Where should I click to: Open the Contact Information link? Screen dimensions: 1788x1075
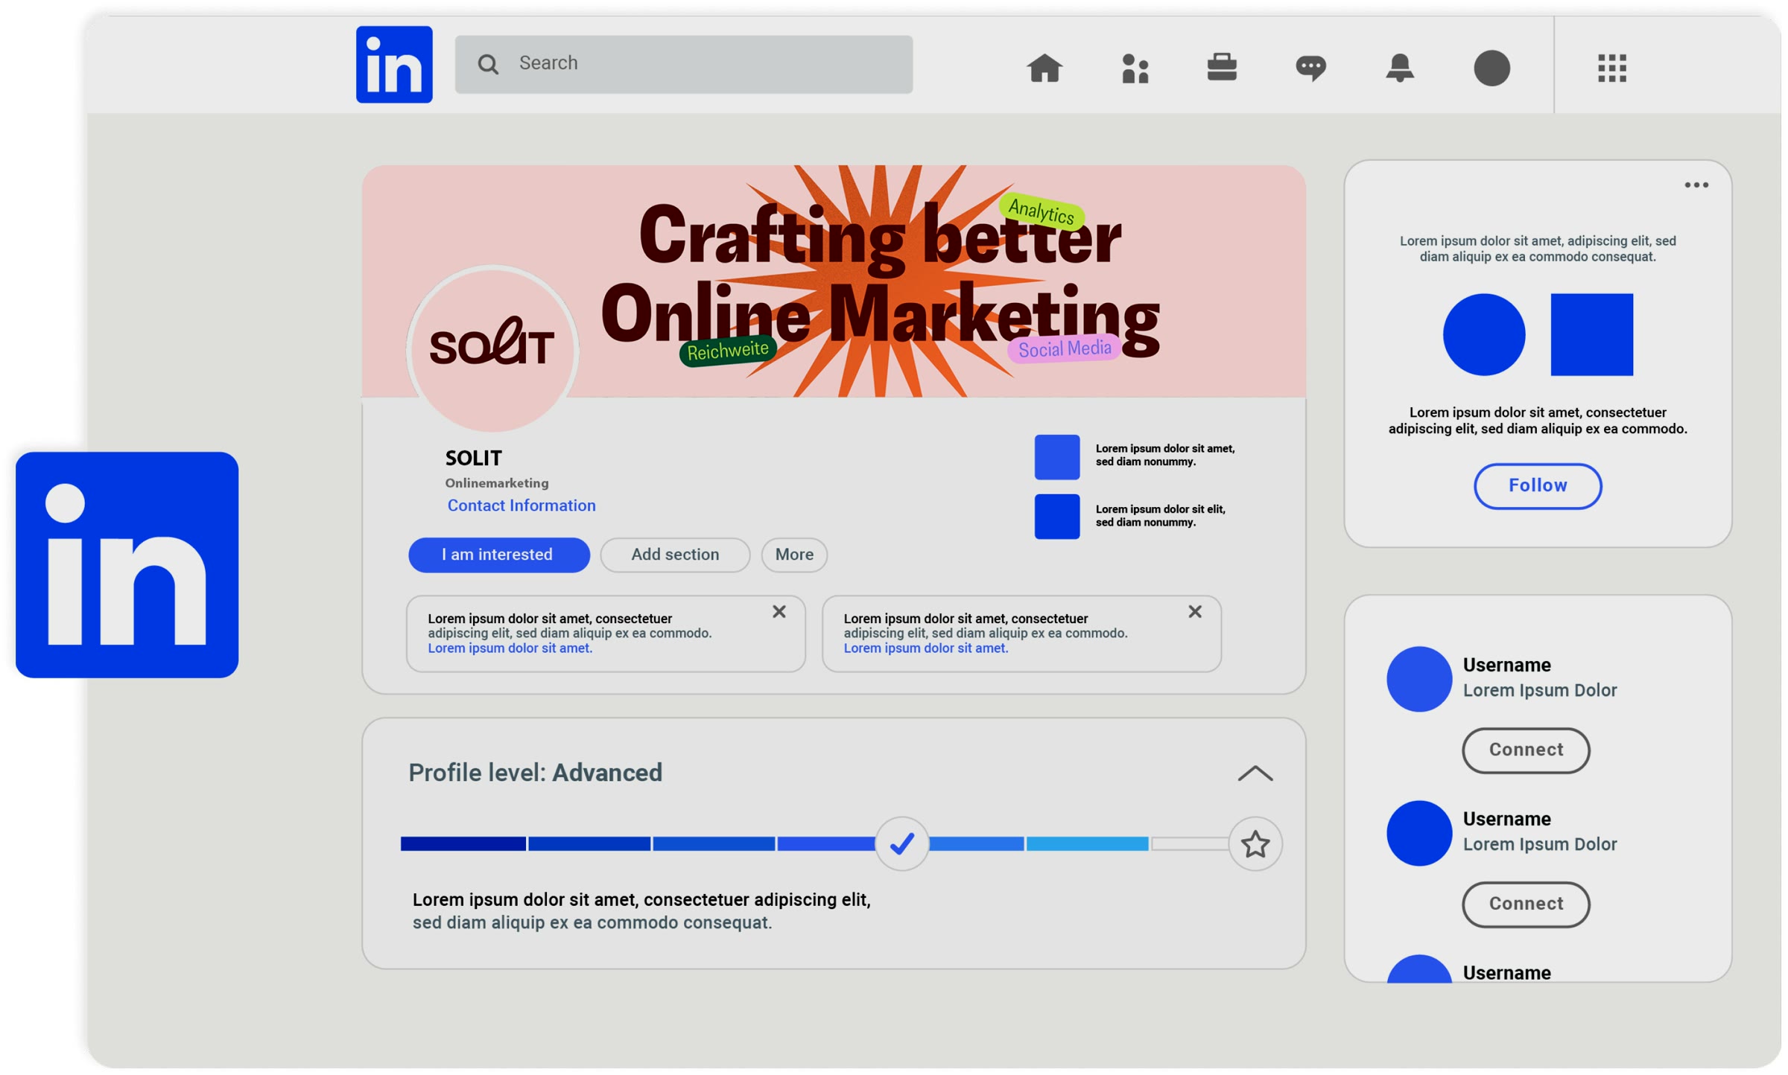click(x=521, y=505)
